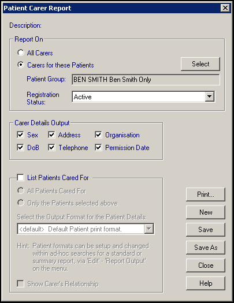Select the All Carers radio button
This screenshot has height=303, width=234.
coord(21,53)
